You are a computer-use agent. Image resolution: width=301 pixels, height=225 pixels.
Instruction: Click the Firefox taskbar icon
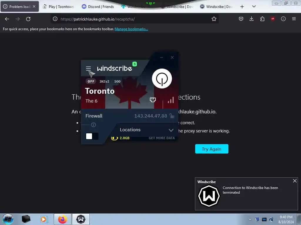(63, 219)
